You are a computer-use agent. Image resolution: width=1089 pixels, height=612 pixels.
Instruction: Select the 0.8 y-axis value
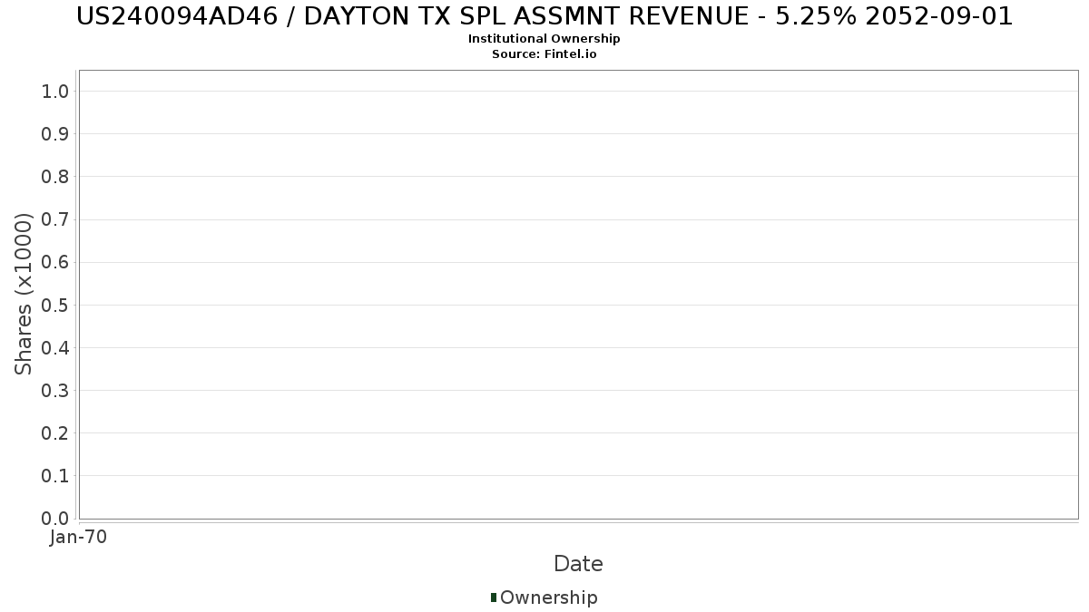pos(55,177)
